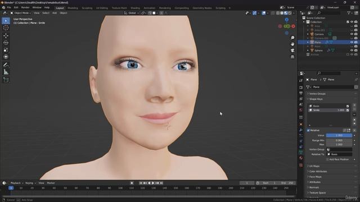Switch to the Modeling workspace tab

pos(73,8)
